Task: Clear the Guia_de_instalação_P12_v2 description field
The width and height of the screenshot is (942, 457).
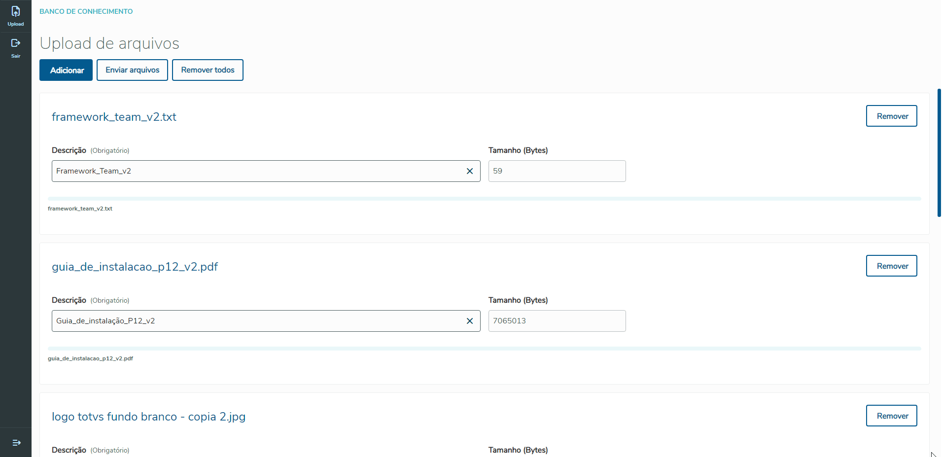Action: (470, 321)
